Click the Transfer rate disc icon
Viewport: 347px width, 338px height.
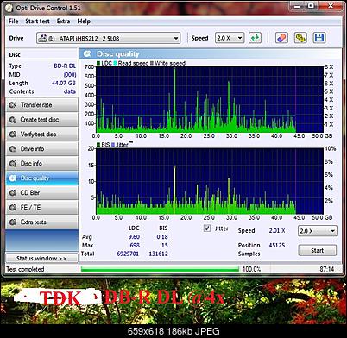pyautogui.click(x=12, y=105)
